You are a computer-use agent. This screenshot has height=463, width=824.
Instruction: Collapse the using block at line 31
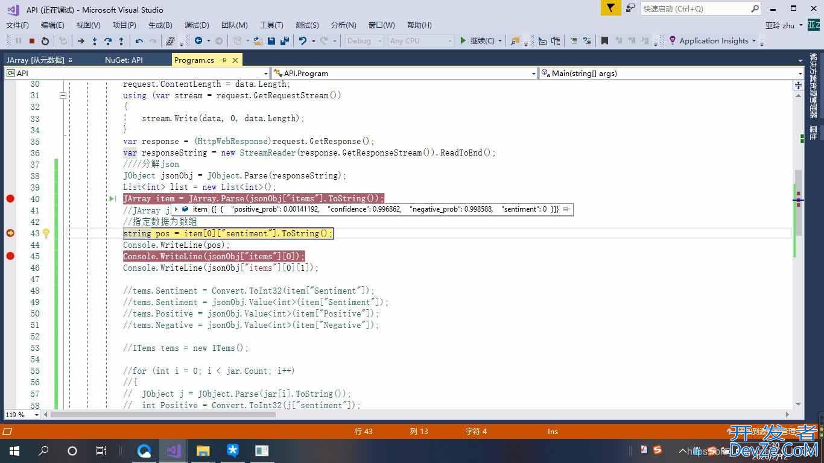(x=63, y=95)
